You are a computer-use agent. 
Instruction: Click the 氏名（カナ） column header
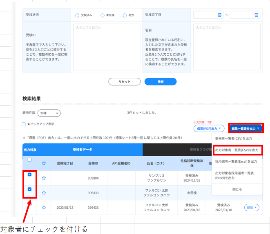[156, 163]
